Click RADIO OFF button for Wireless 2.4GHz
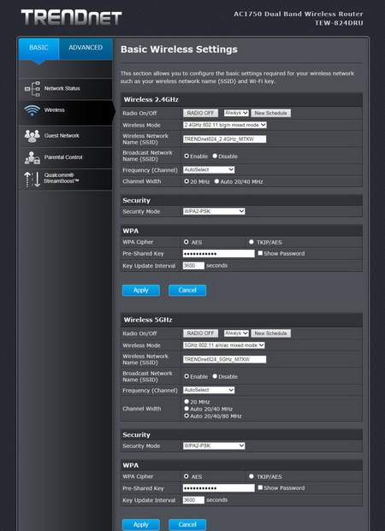Viewport: 385px width, 531px height. pos(201,113)
